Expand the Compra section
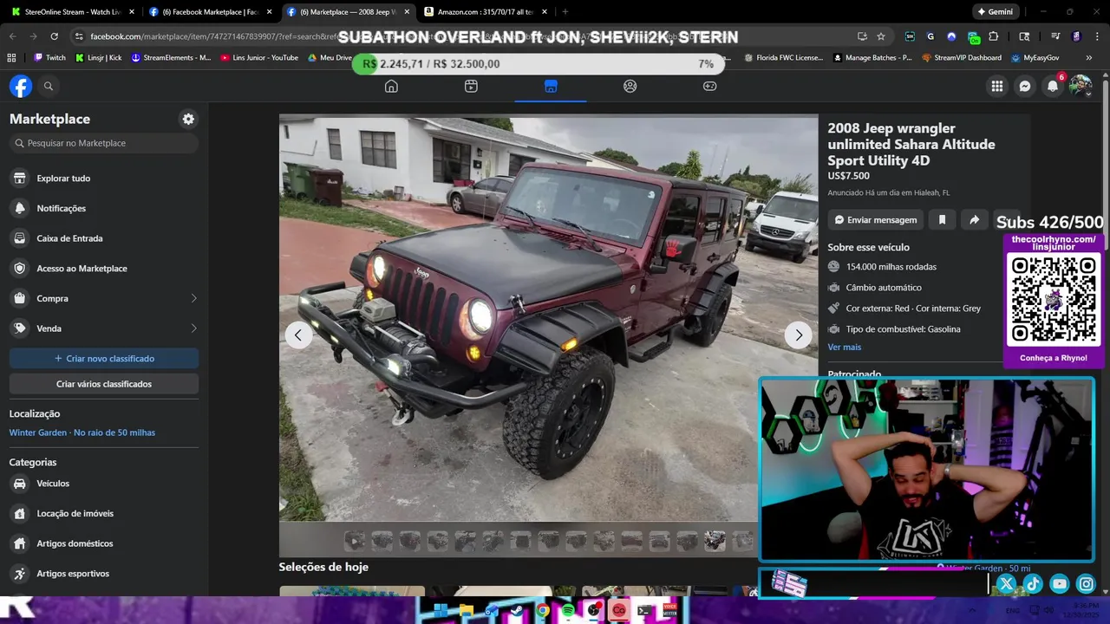This screenshot has width=1110, height=624. click(x=104, y=298)
